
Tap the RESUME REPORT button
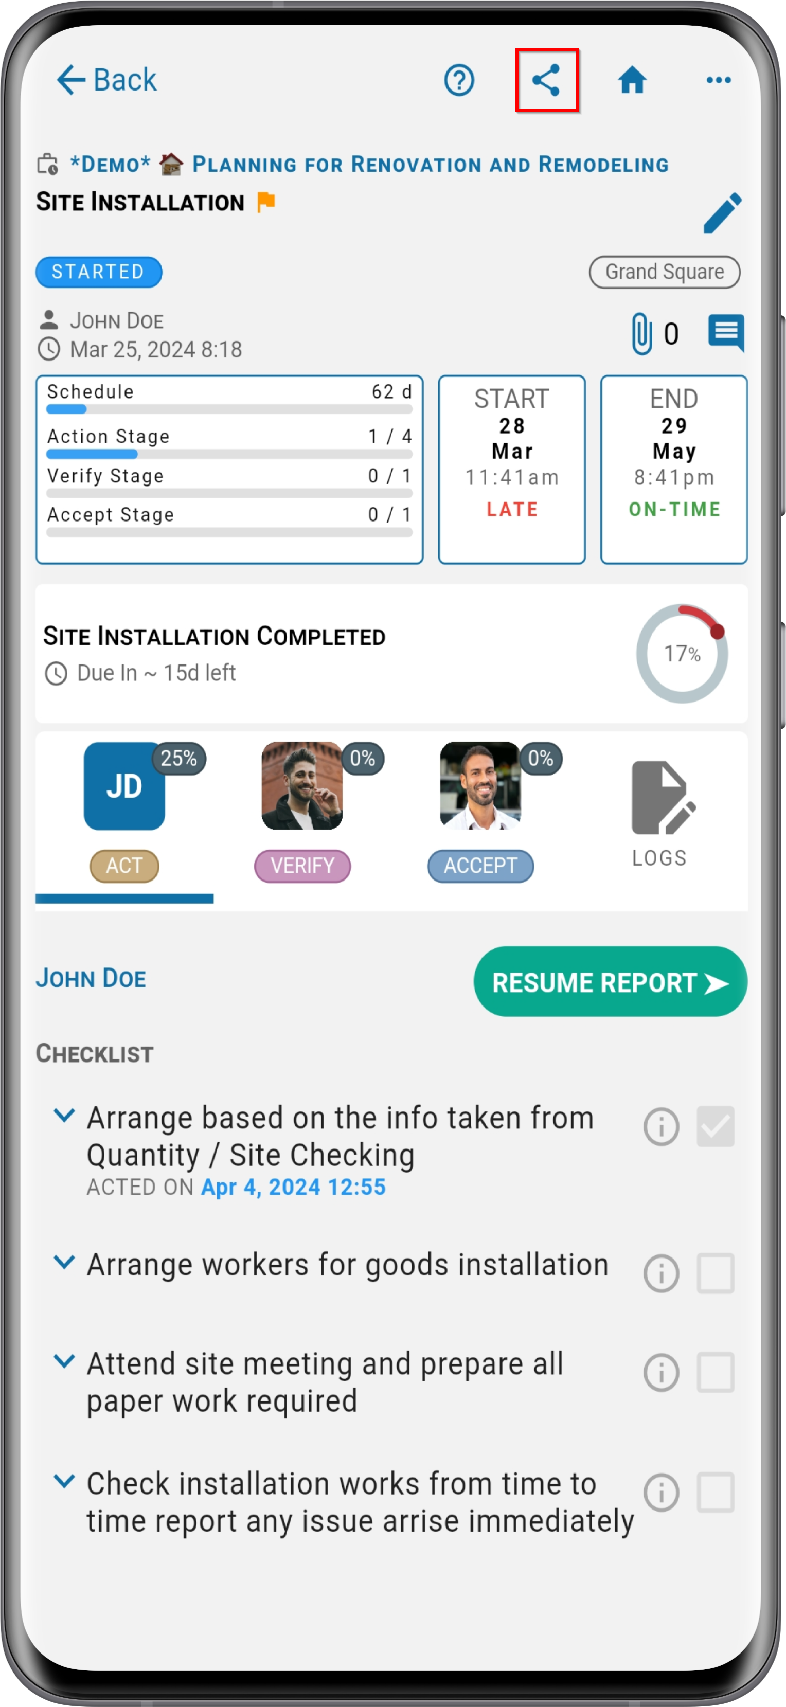point(610,981)
